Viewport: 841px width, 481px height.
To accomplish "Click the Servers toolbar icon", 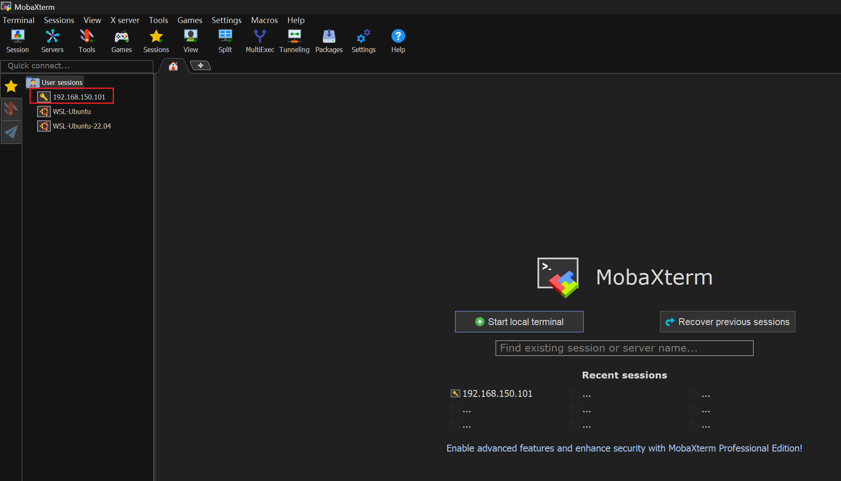I will (x=52, y=41).
